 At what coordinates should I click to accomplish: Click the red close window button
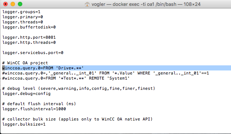coord(5,4)
